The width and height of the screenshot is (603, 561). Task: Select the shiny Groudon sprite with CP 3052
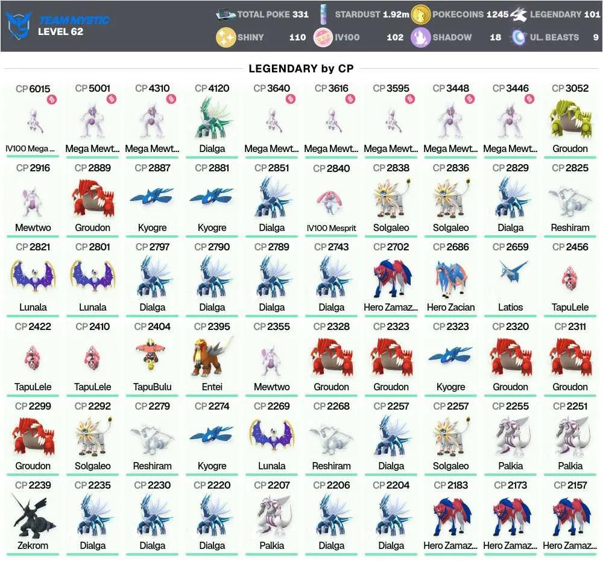pos(570,119)
